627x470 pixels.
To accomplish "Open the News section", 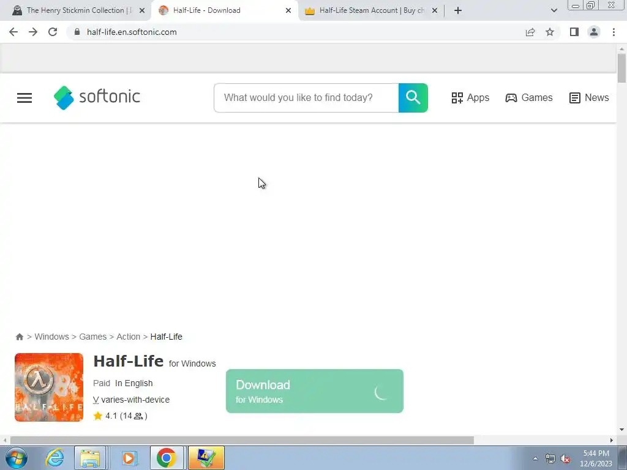I will [x=589, y=97].
